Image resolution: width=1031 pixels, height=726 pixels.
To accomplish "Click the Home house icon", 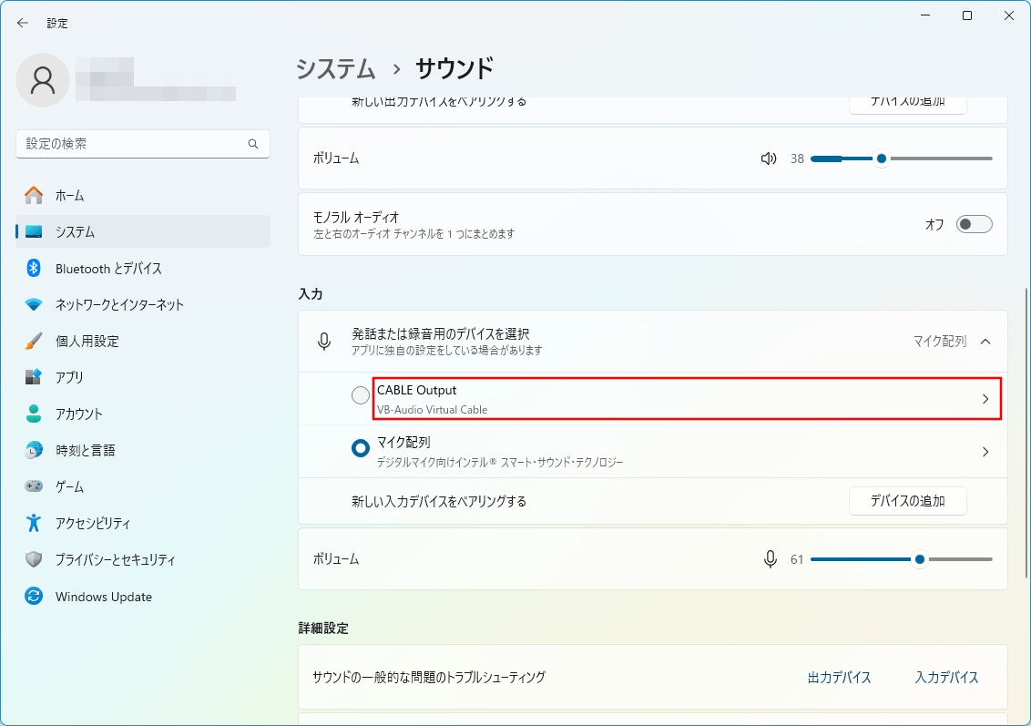I will tap(34, 195).
